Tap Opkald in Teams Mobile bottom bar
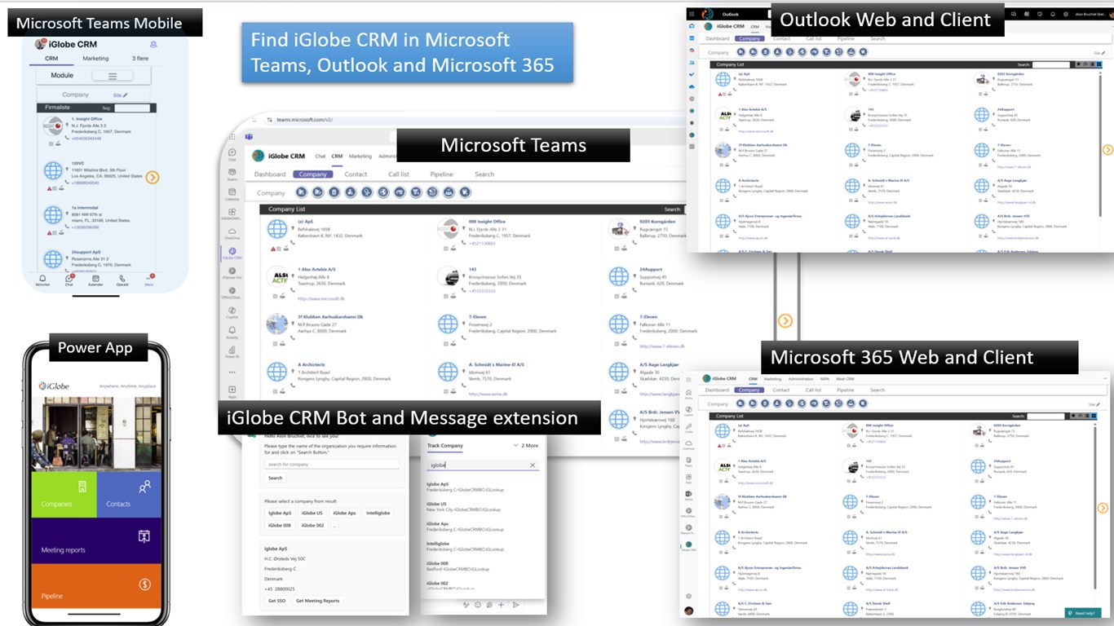Screen dimensions: 1114x626 click(x=122, y=280)
